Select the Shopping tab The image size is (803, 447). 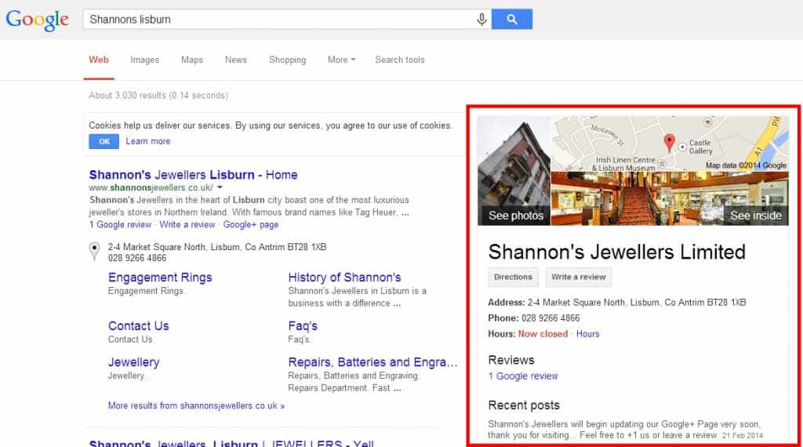[287, 60]
